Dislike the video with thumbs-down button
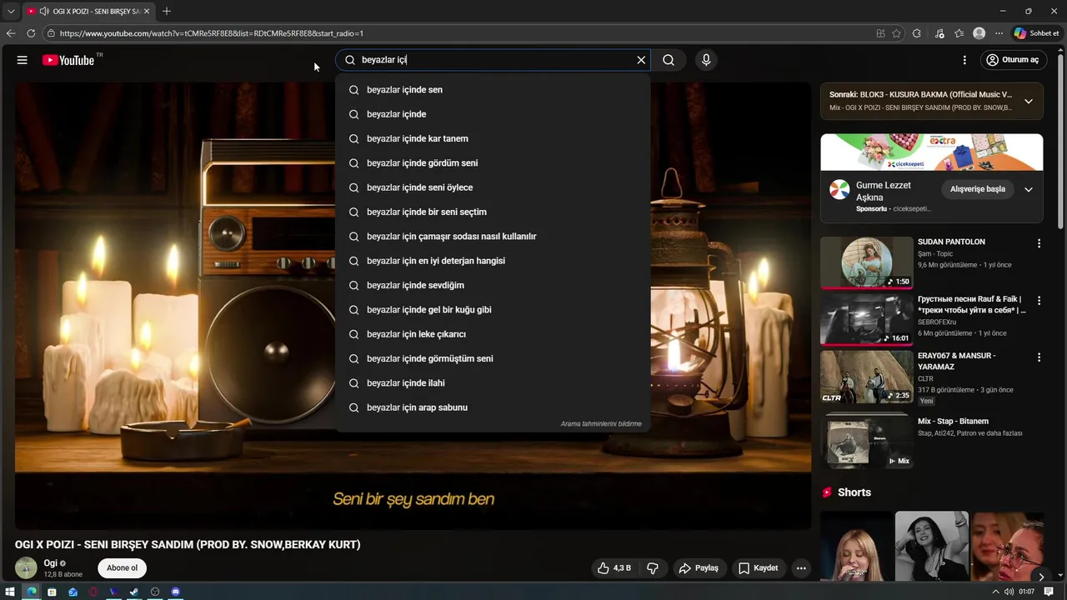This screenshot has height=600, width=1067. [x=653, y=568]
